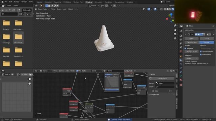Click the modifier Copy button
The width and height of the screenshot is (216, 121).
(207, 39)
